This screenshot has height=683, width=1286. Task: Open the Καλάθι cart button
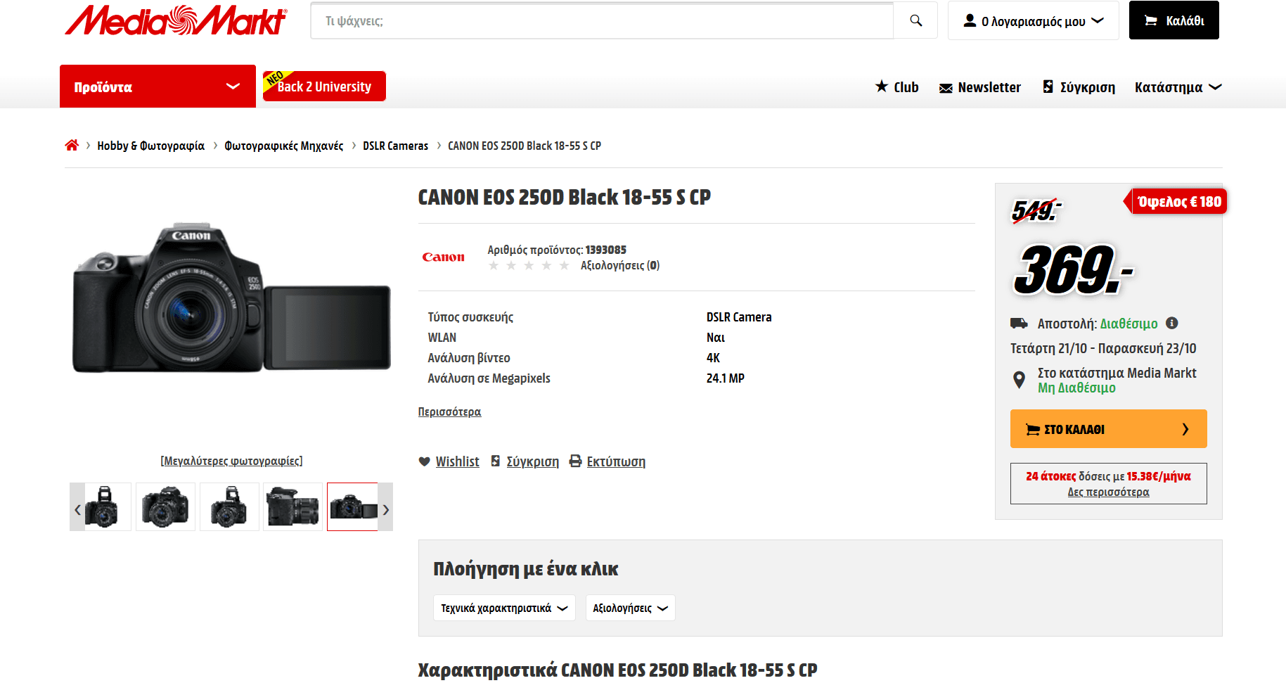(1174, 20)
